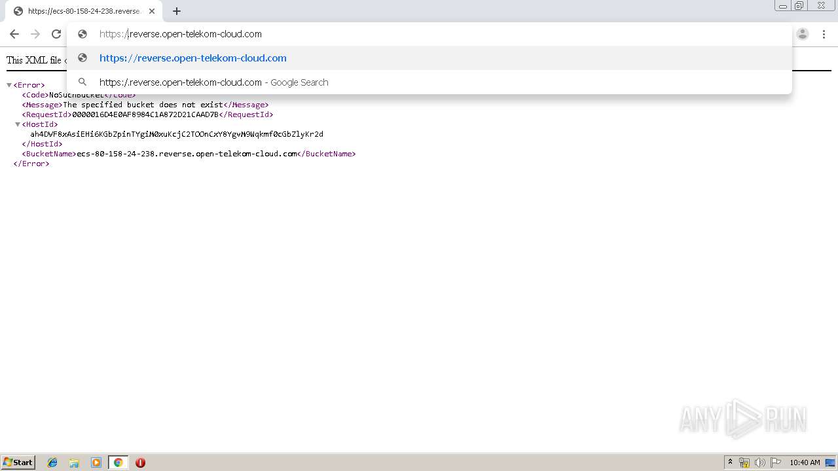The image size is (838, 471).
Task: Go back with the browser back arrow
Action: [14, 34]
